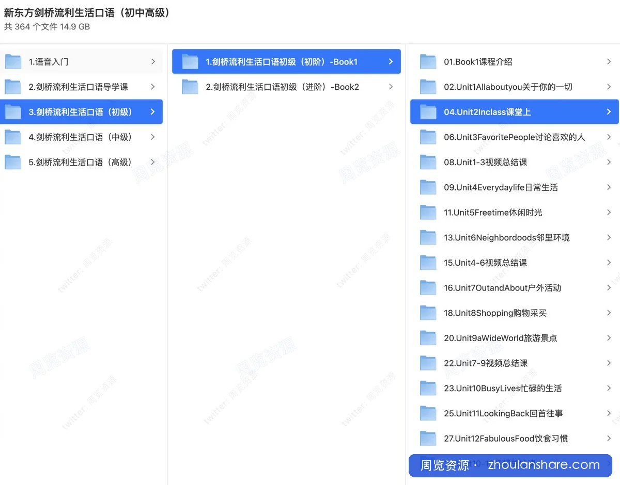Expand chevron of 06.Unit3FavoritePeople row
Screen dimensions: 620x485
pyautogui.click(x=609, y=137)
